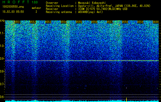
Task: Click the 0556 time marker
Action: tap(94, 22)
